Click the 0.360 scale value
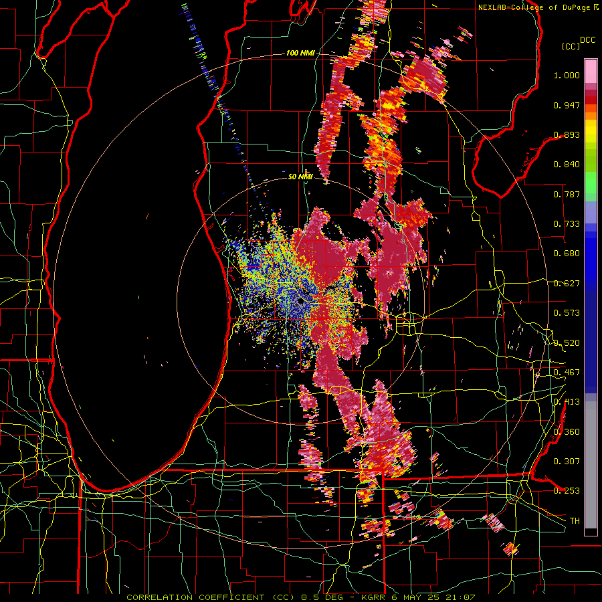This screenshot has height=602, width=602. [567, 432]
